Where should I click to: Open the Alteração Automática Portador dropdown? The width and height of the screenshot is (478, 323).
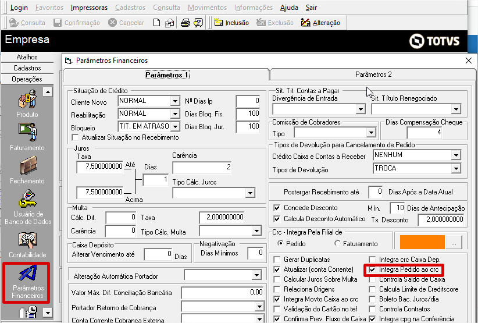[x=256, y=275]
